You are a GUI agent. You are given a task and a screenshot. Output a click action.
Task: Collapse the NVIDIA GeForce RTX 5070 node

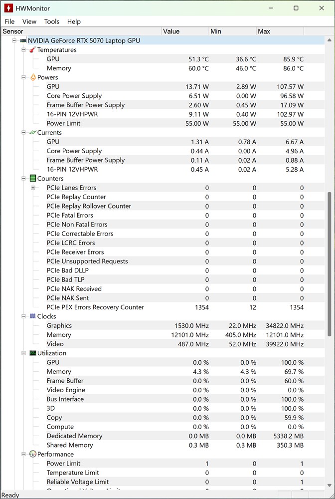(x=14, y=40)
